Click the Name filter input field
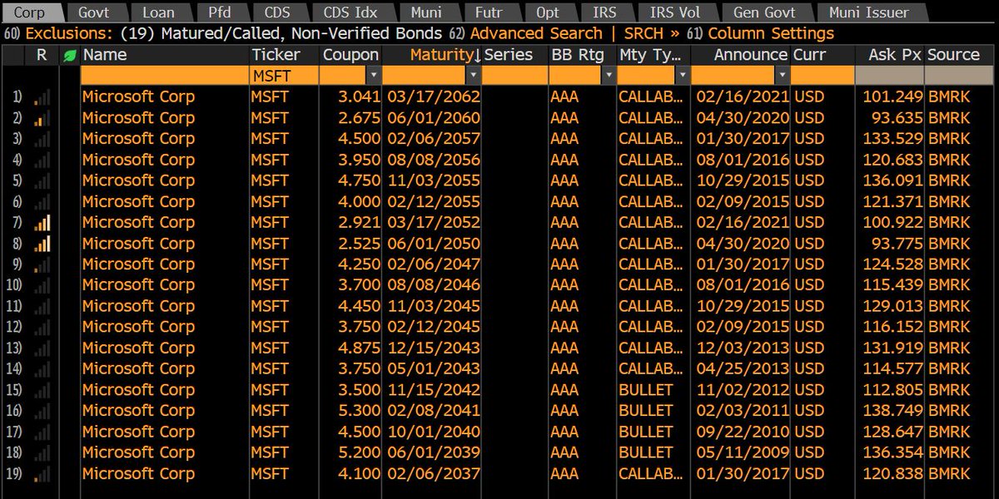Screen dimensions: 999x499 point(165,76)
